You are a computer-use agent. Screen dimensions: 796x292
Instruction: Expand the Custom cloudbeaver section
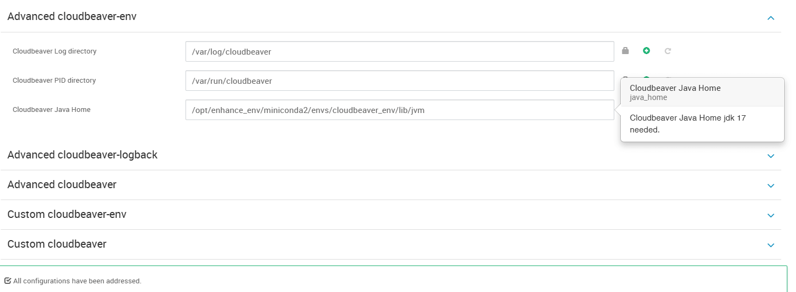pos(771,245)
